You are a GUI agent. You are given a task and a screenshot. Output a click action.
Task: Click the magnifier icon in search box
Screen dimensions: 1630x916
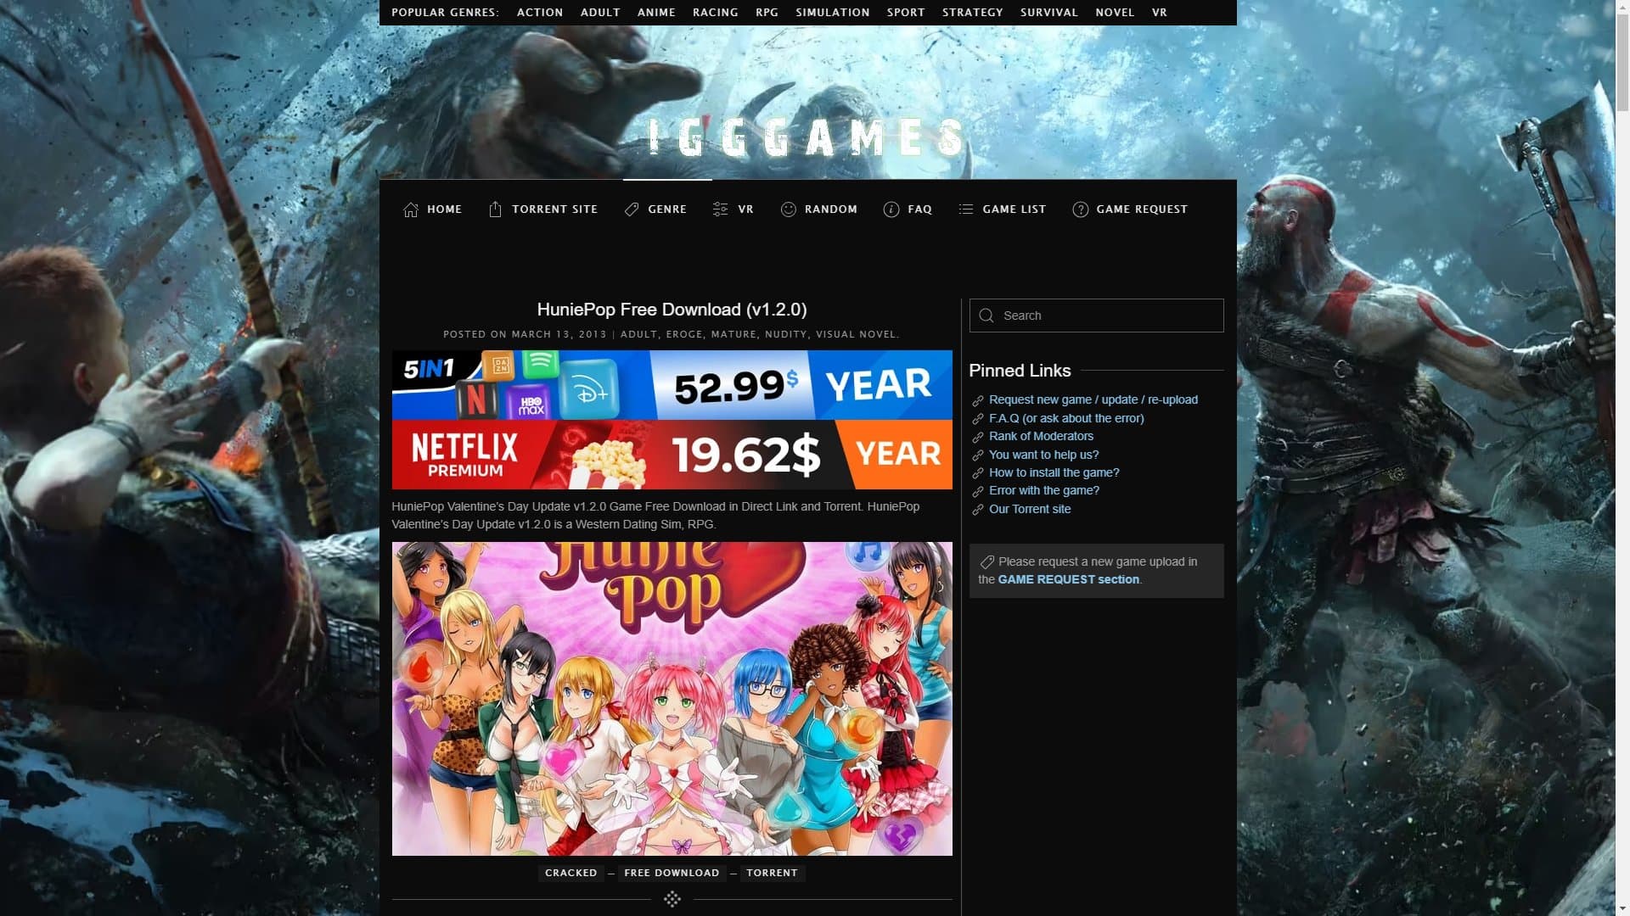pos(986,316)
